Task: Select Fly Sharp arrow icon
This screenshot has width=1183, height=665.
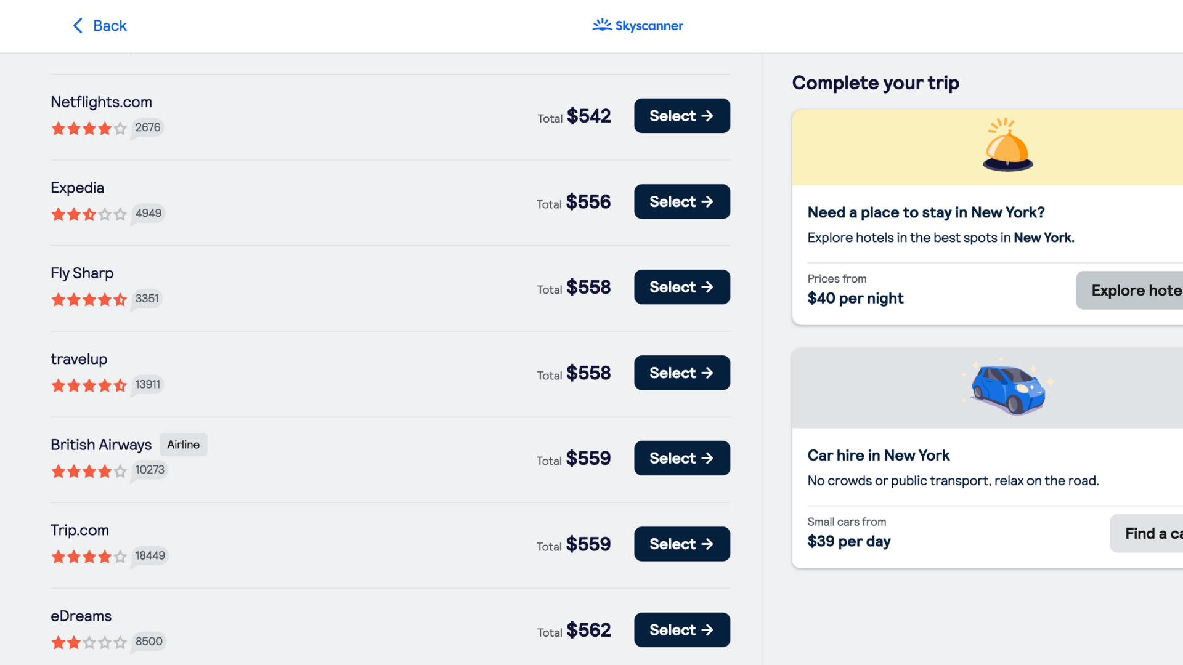Action: click(707, 286)
